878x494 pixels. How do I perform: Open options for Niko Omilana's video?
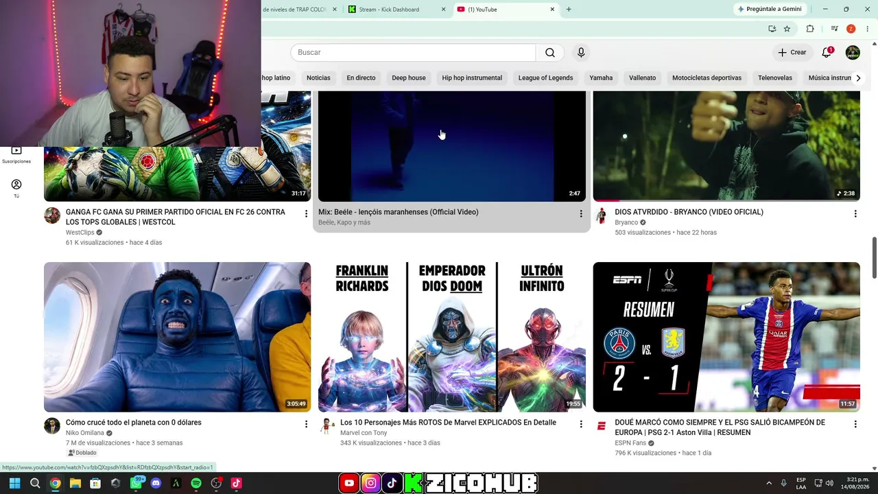pos(306,425)
